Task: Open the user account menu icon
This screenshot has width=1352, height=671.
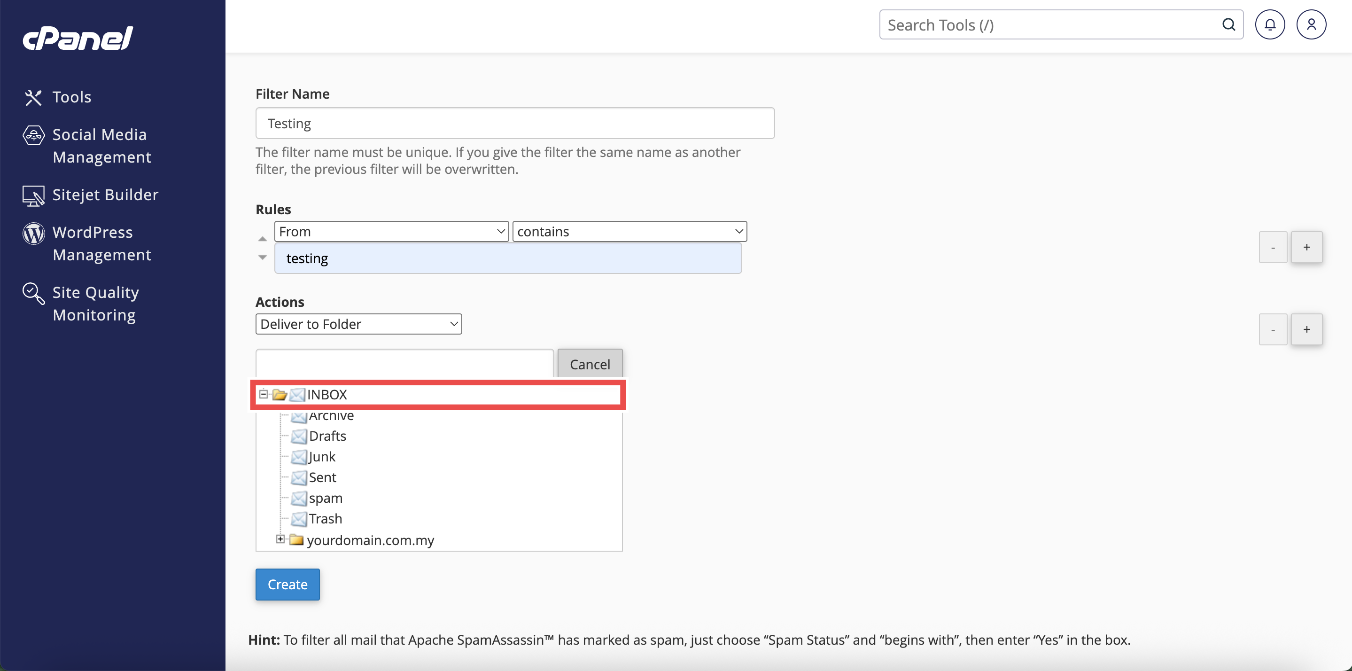Action: pyautogui.click(x=1311, y=25)
